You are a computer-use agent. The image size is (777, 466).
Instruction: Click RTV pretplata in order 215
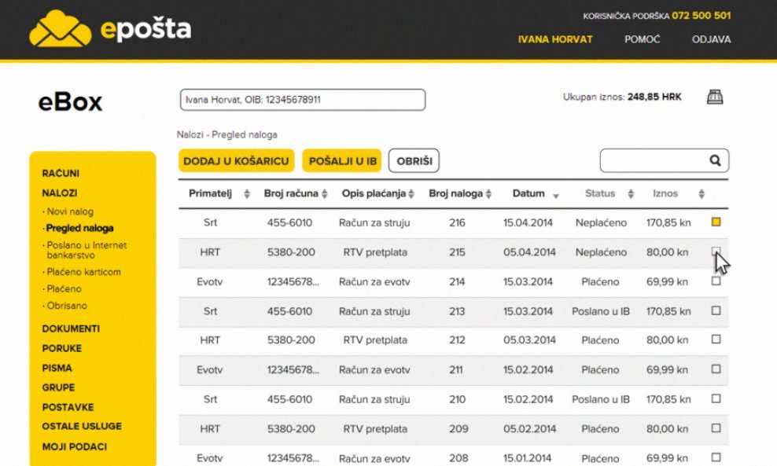[x=375, y=252]
